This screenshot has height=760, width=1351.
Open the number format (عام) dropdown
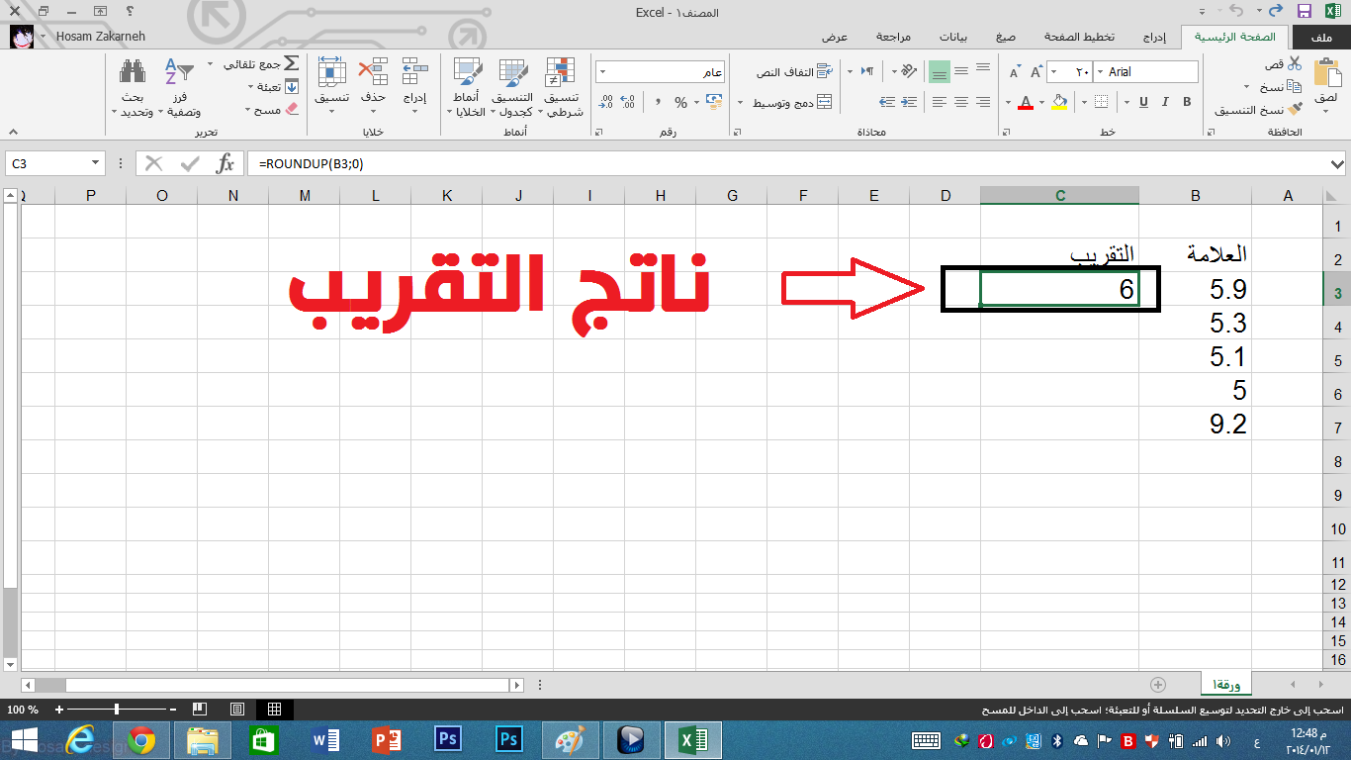[x=602, y=72]
